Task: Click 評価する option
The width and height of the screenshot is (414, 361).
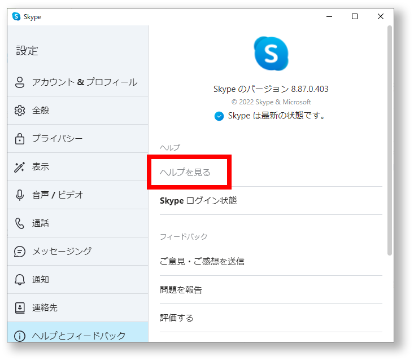Action: pos(271,318)
